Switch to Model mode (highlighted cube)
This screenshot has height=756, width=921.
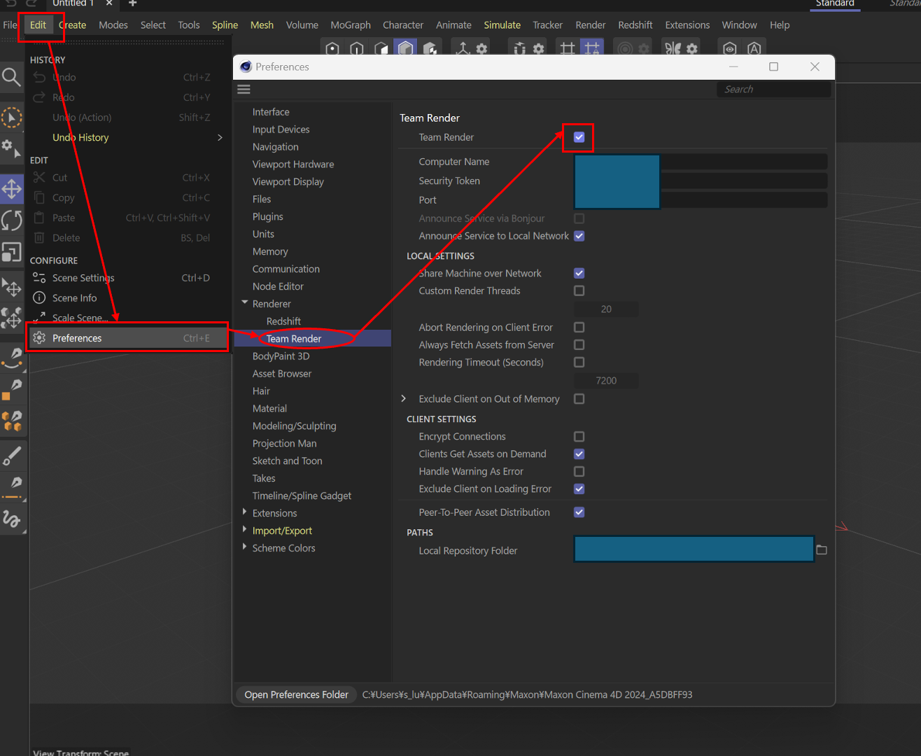coord(406,48)
